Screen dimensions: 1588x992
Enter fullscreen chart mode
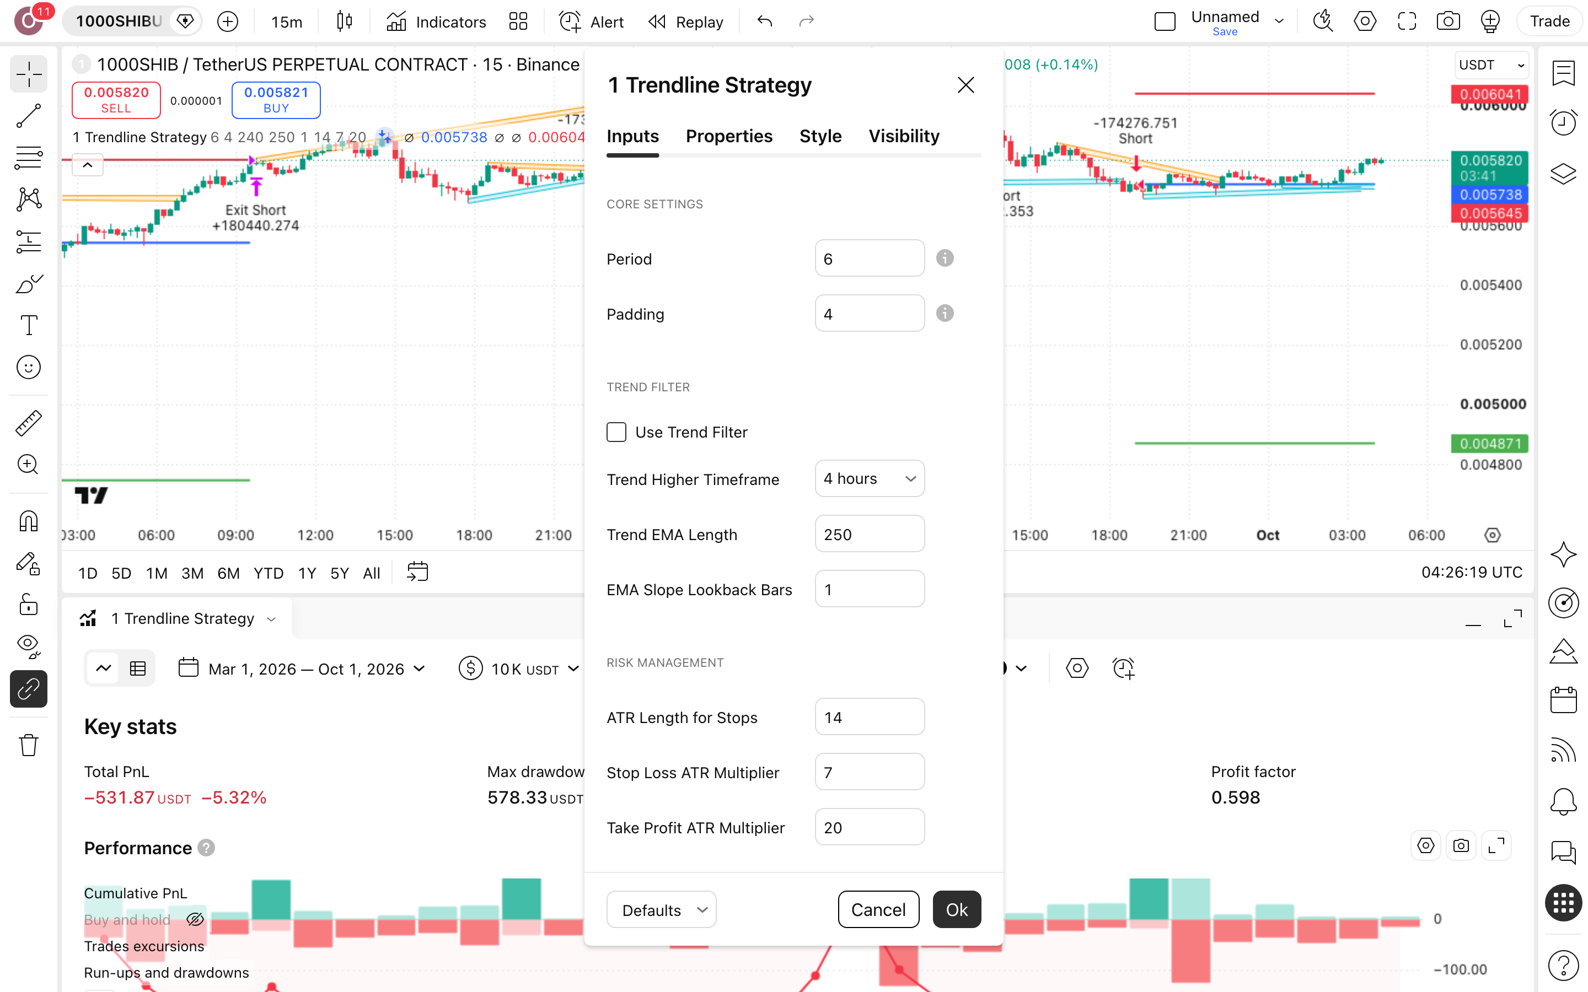coord(1406,21)
